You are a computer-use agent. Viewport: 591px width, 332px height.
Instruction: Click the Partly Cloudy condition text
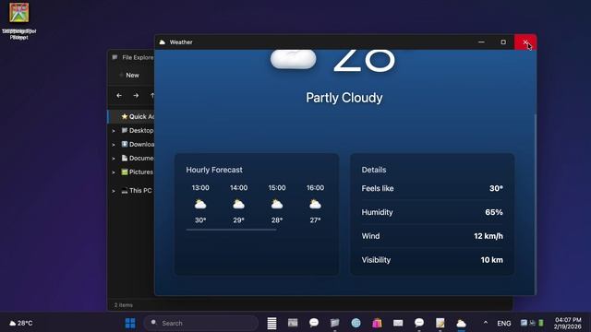coord(344,98)
